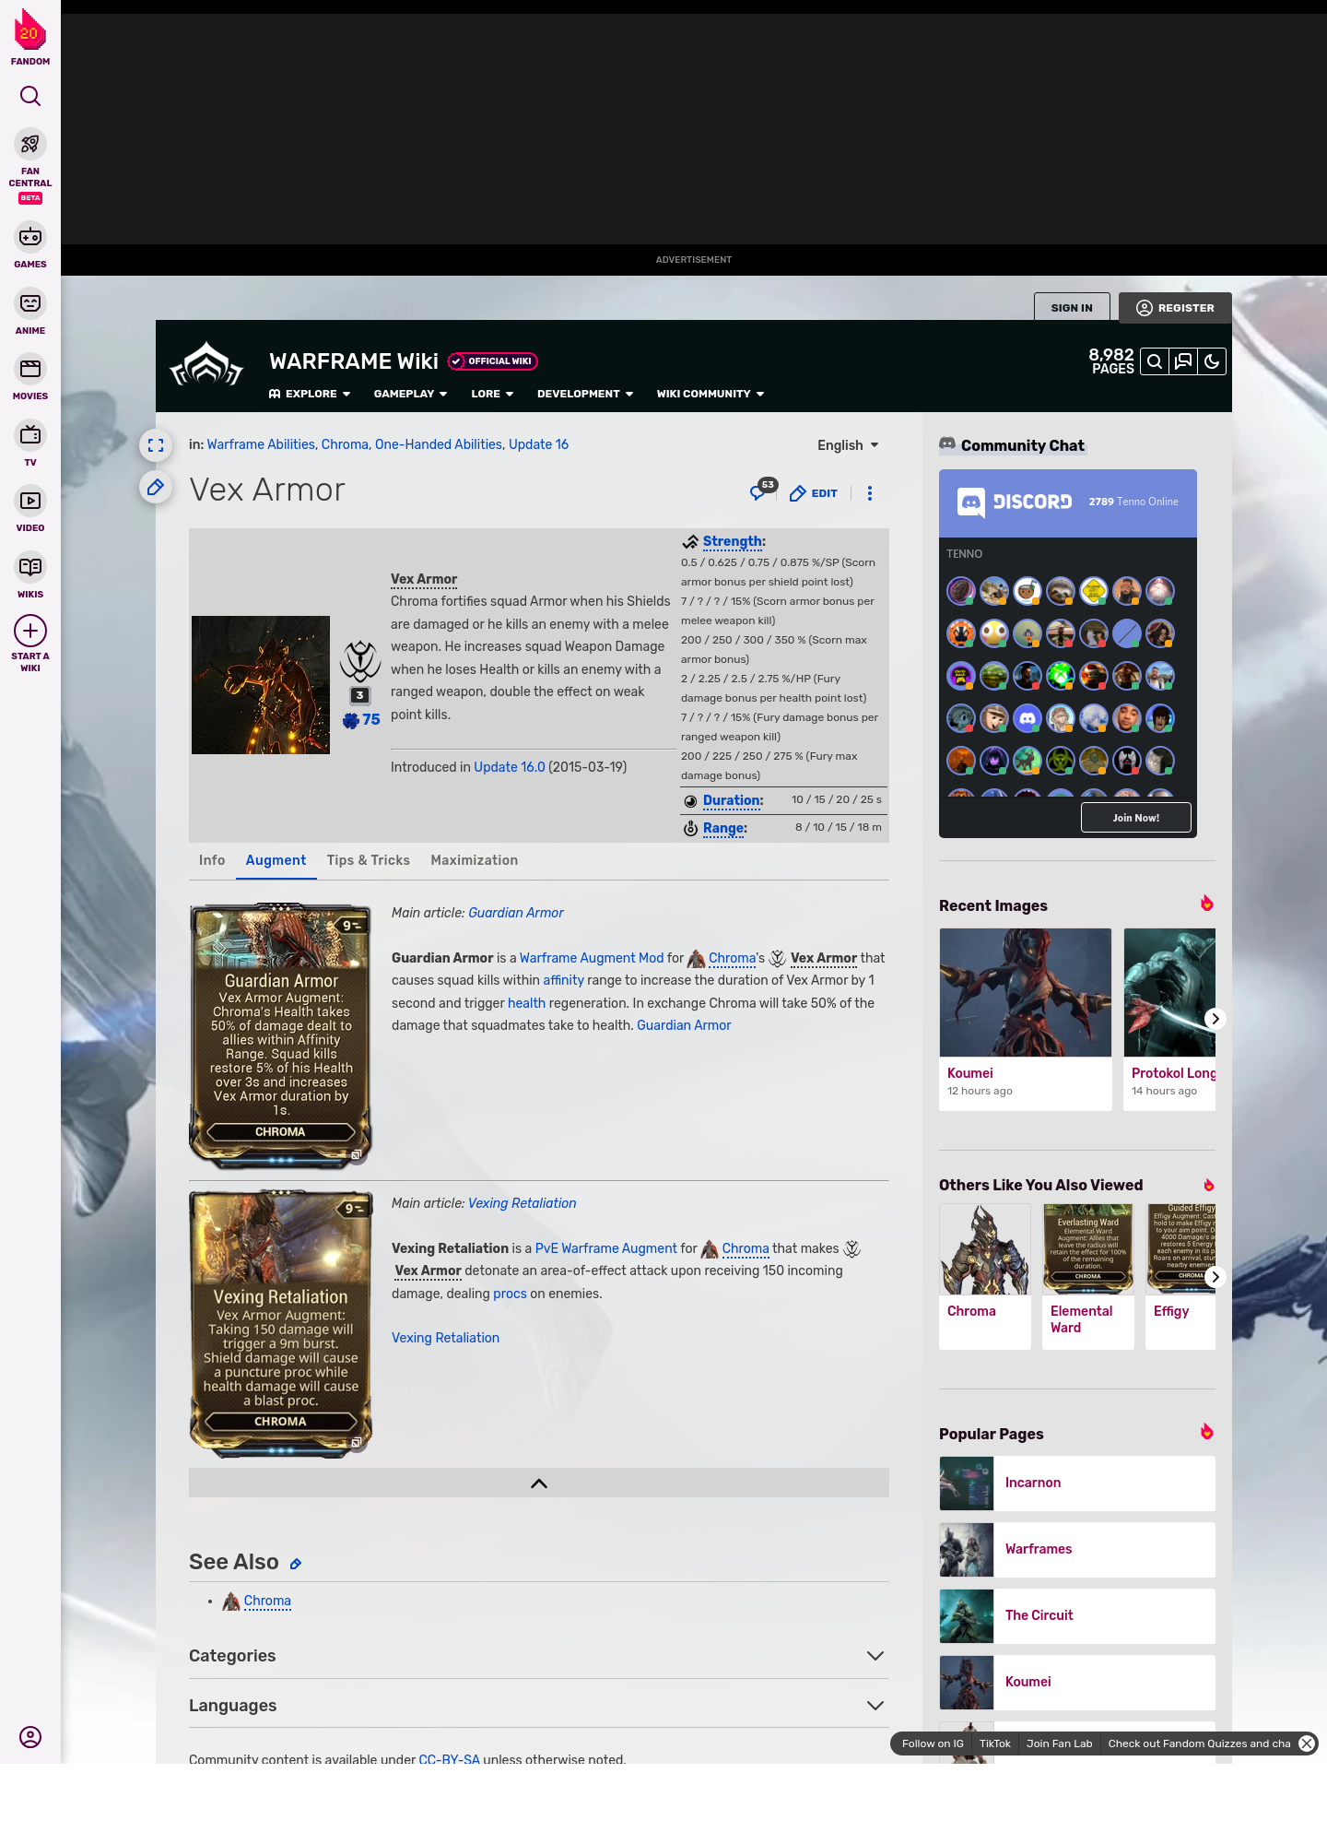
Task: Click the Warframe Wiki lotus logo
Action: pyautogui.click(x=206, y=365)
